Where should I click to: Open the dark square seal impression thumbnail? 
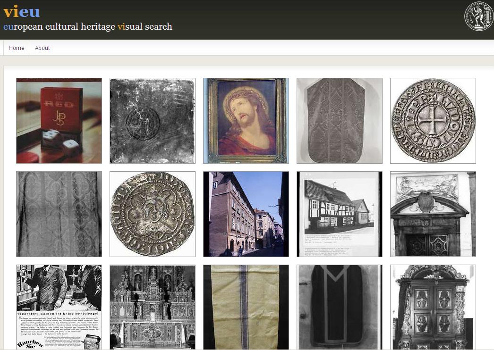click(153, 121)
